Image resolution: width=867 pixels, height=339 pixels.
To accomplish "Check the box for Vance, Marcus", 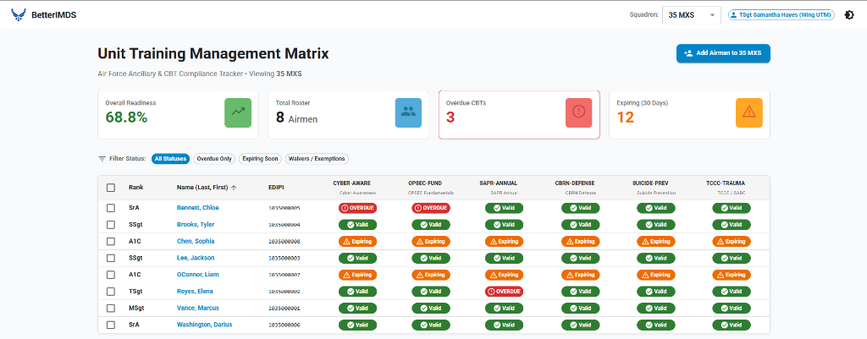I will [x=111, y=308].
